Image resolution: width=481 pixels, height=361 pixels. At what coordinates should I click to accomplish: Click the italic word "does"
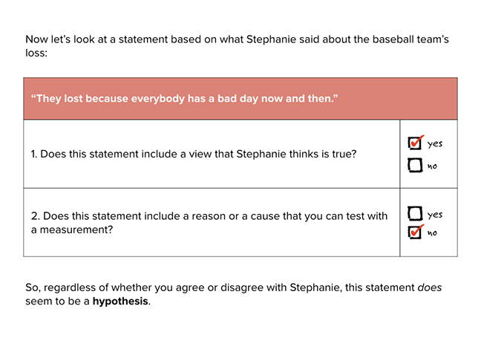(429, 287)
